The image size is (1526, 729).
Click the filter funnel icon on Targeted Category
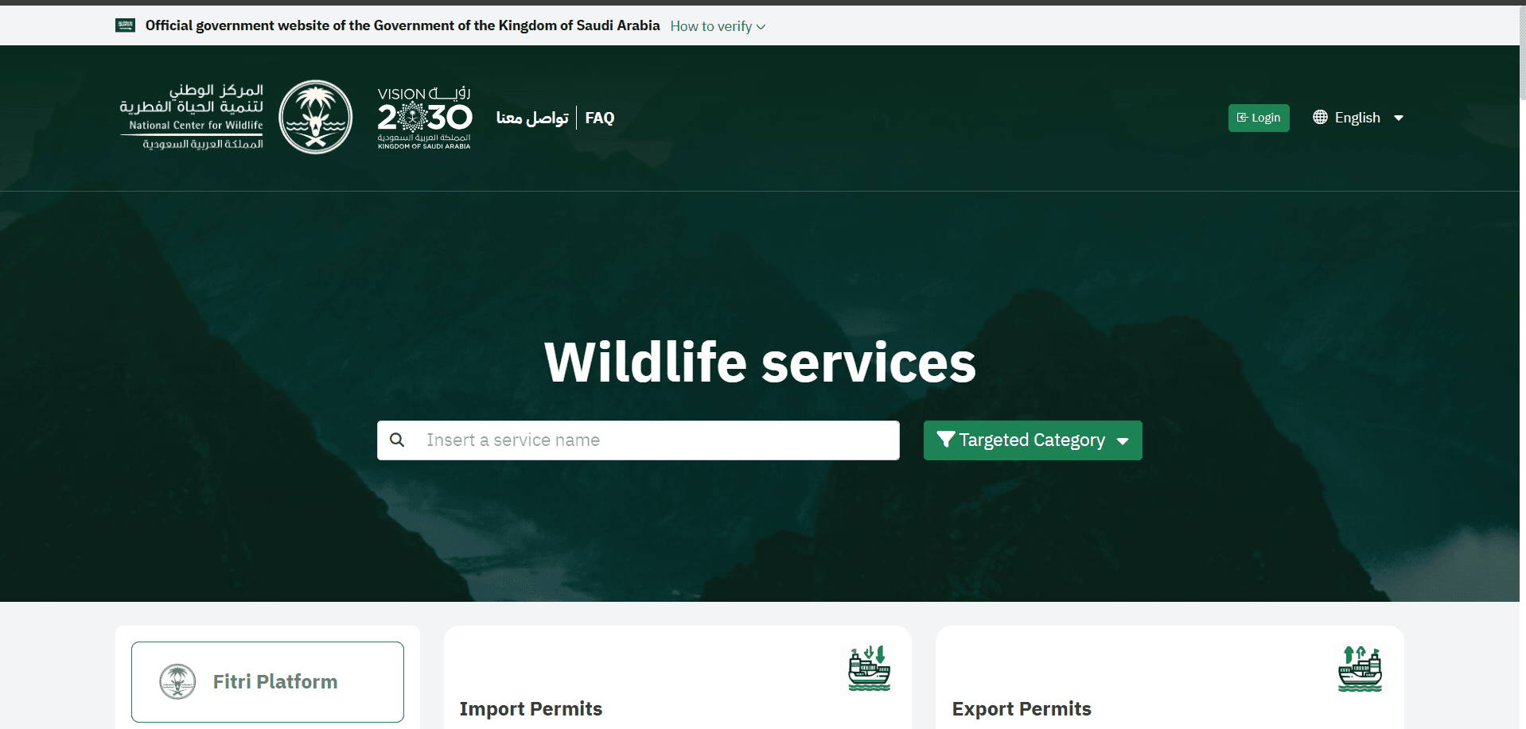[x=945, y=440]
